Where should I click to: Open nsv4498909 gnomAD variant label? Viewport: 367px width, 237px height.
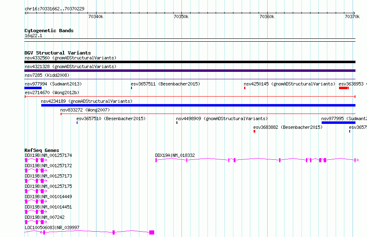tap(222, 118)
